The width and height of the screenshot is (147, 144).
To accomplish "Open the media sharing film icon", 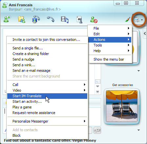I will click(65, 20).
